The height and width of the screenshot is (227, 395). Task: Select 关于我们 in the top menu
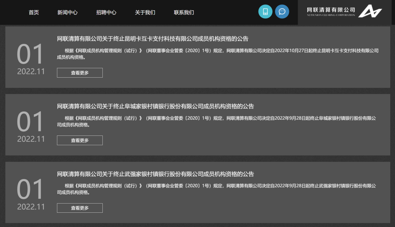pyautogui.click(x=145, y=12)
